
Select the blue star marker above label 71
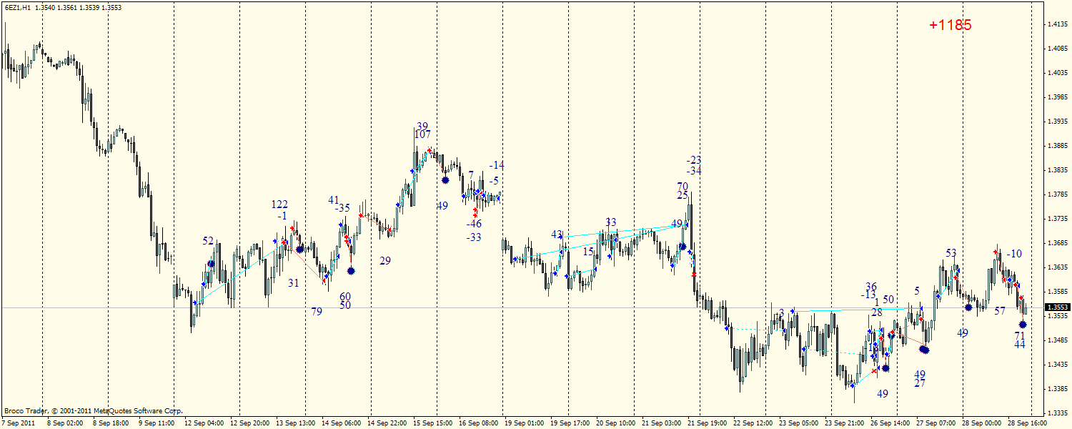(x=1023, y=325)
